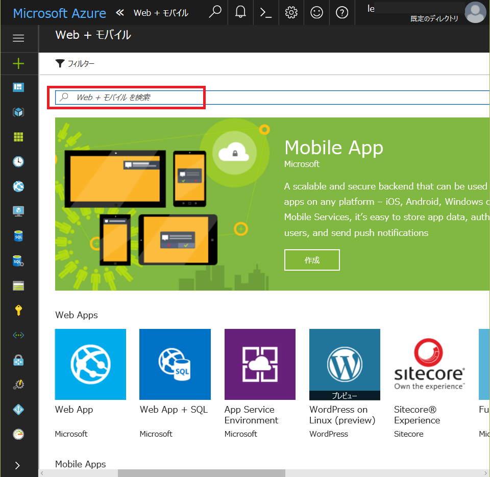Image resolution: width=490 pixels, height=477 pixels.
Task: Open SQL servers gear icon in sidebar
Action: (18, 261)
